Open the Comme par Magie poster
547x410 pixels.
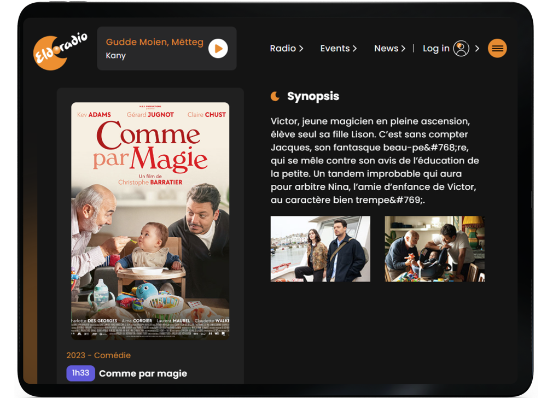[150, 221]
